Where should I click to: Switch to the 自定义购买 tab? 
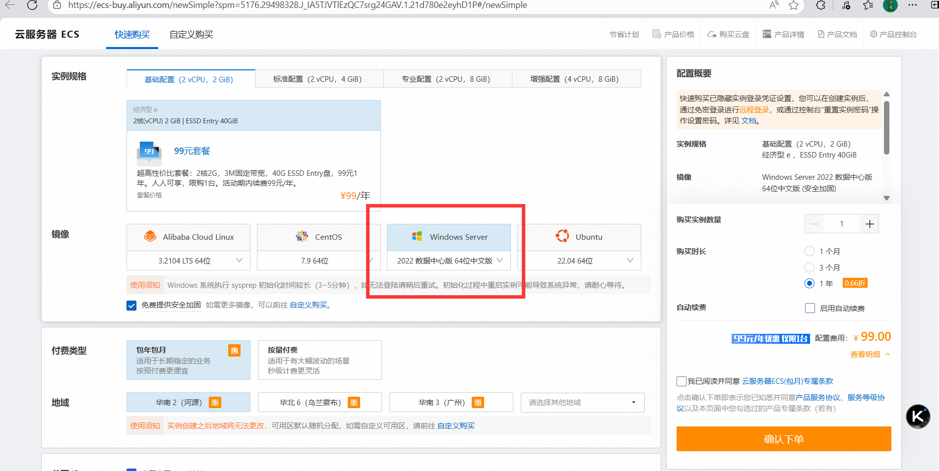coord(191,35)
